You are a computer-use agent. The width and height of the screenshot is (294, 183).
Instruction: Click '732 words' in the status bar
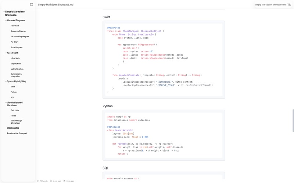[x=44, y=181]
